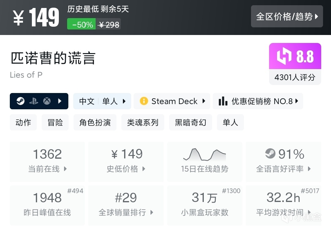Click the bar chart ranking icon
The image size is (331, 229).
[223, 101]
